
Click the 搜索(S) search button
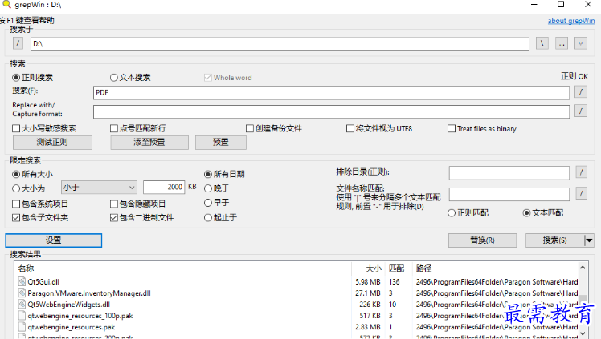[x=554, y=240]
